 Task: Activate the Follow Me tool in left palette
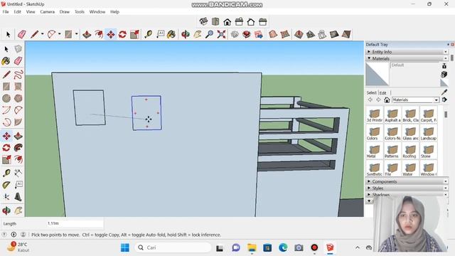click(18, 148)
